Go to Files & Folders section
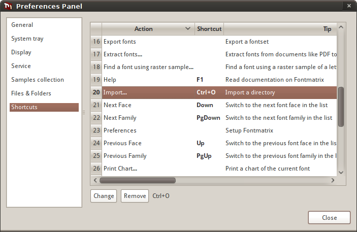Screen dimensions: 357x232 click(x=31, y=93)
